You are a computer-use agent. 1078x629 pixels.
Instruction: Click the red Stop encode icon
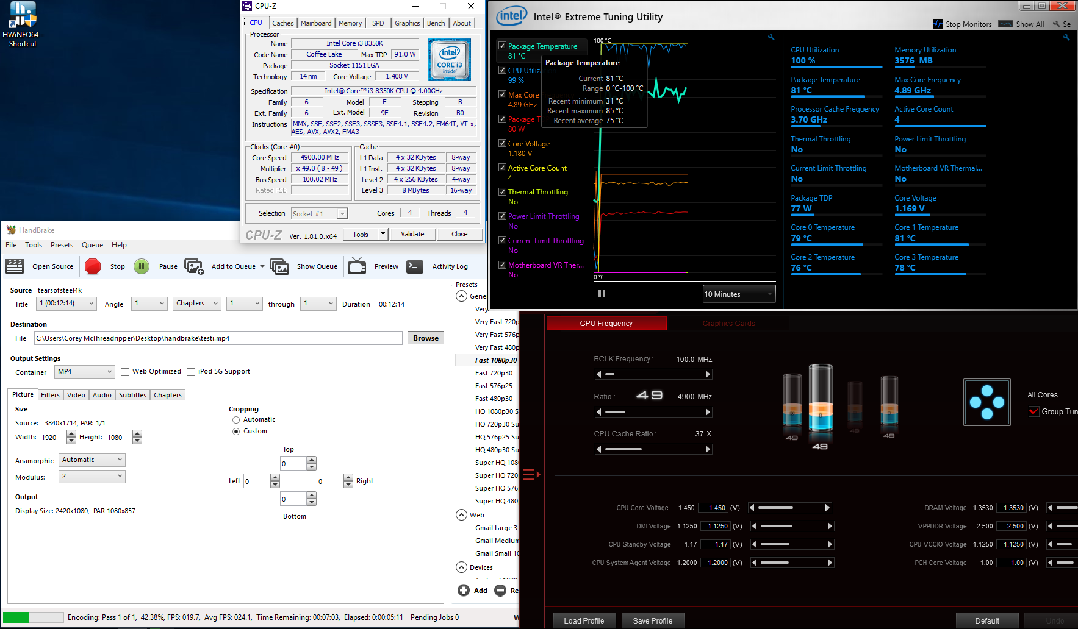pos(93,266)
